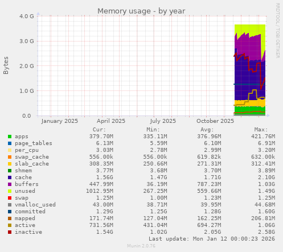
Task: Click the mapped current value 171.74M
Action: [101, 218]
